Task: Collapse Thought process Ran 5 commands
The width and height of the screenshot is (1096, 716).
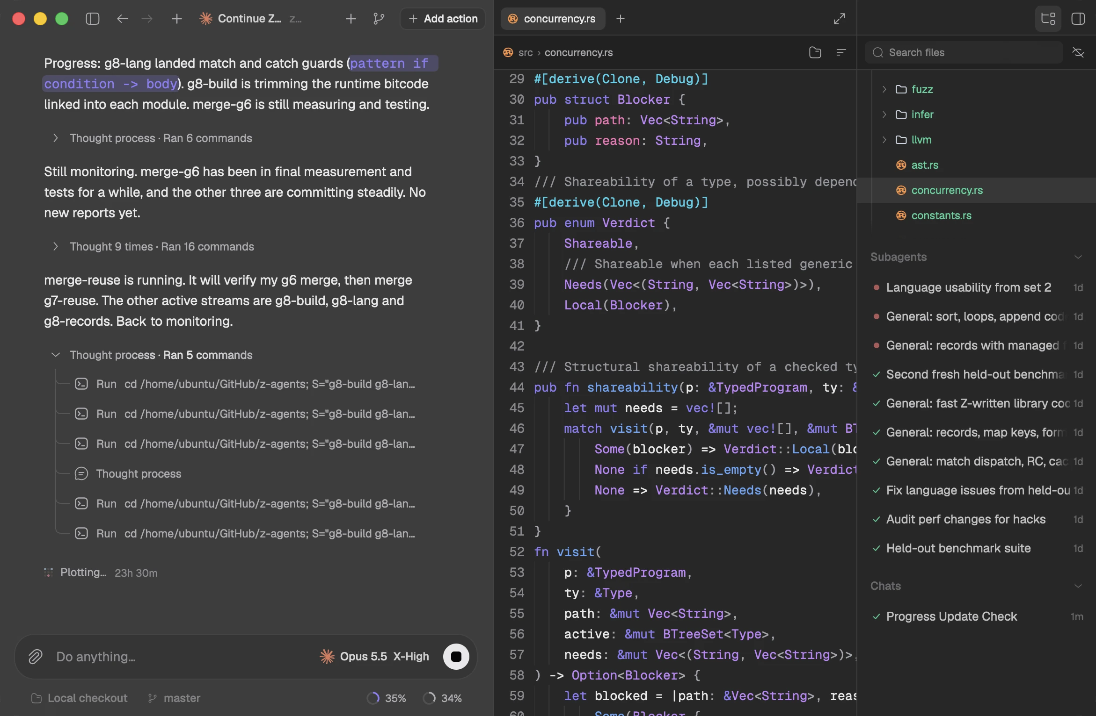Action: (x=153, y=355)
